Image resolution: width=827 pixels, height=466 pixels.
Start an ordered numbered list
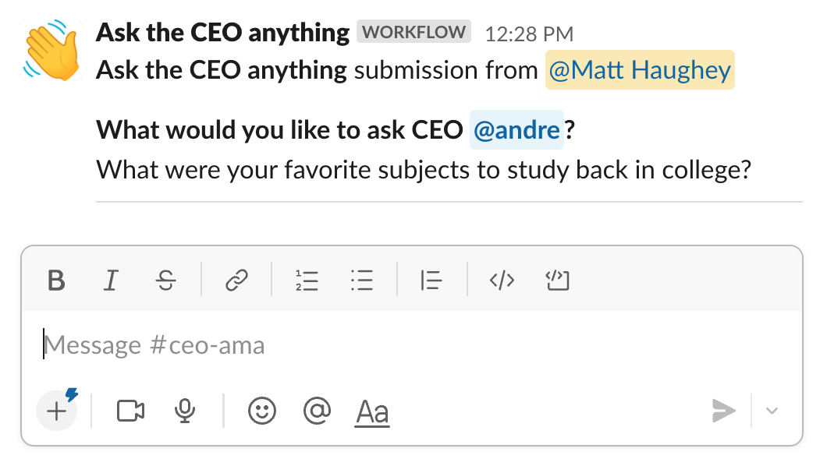pyautogui.click(x=307, y=280)
